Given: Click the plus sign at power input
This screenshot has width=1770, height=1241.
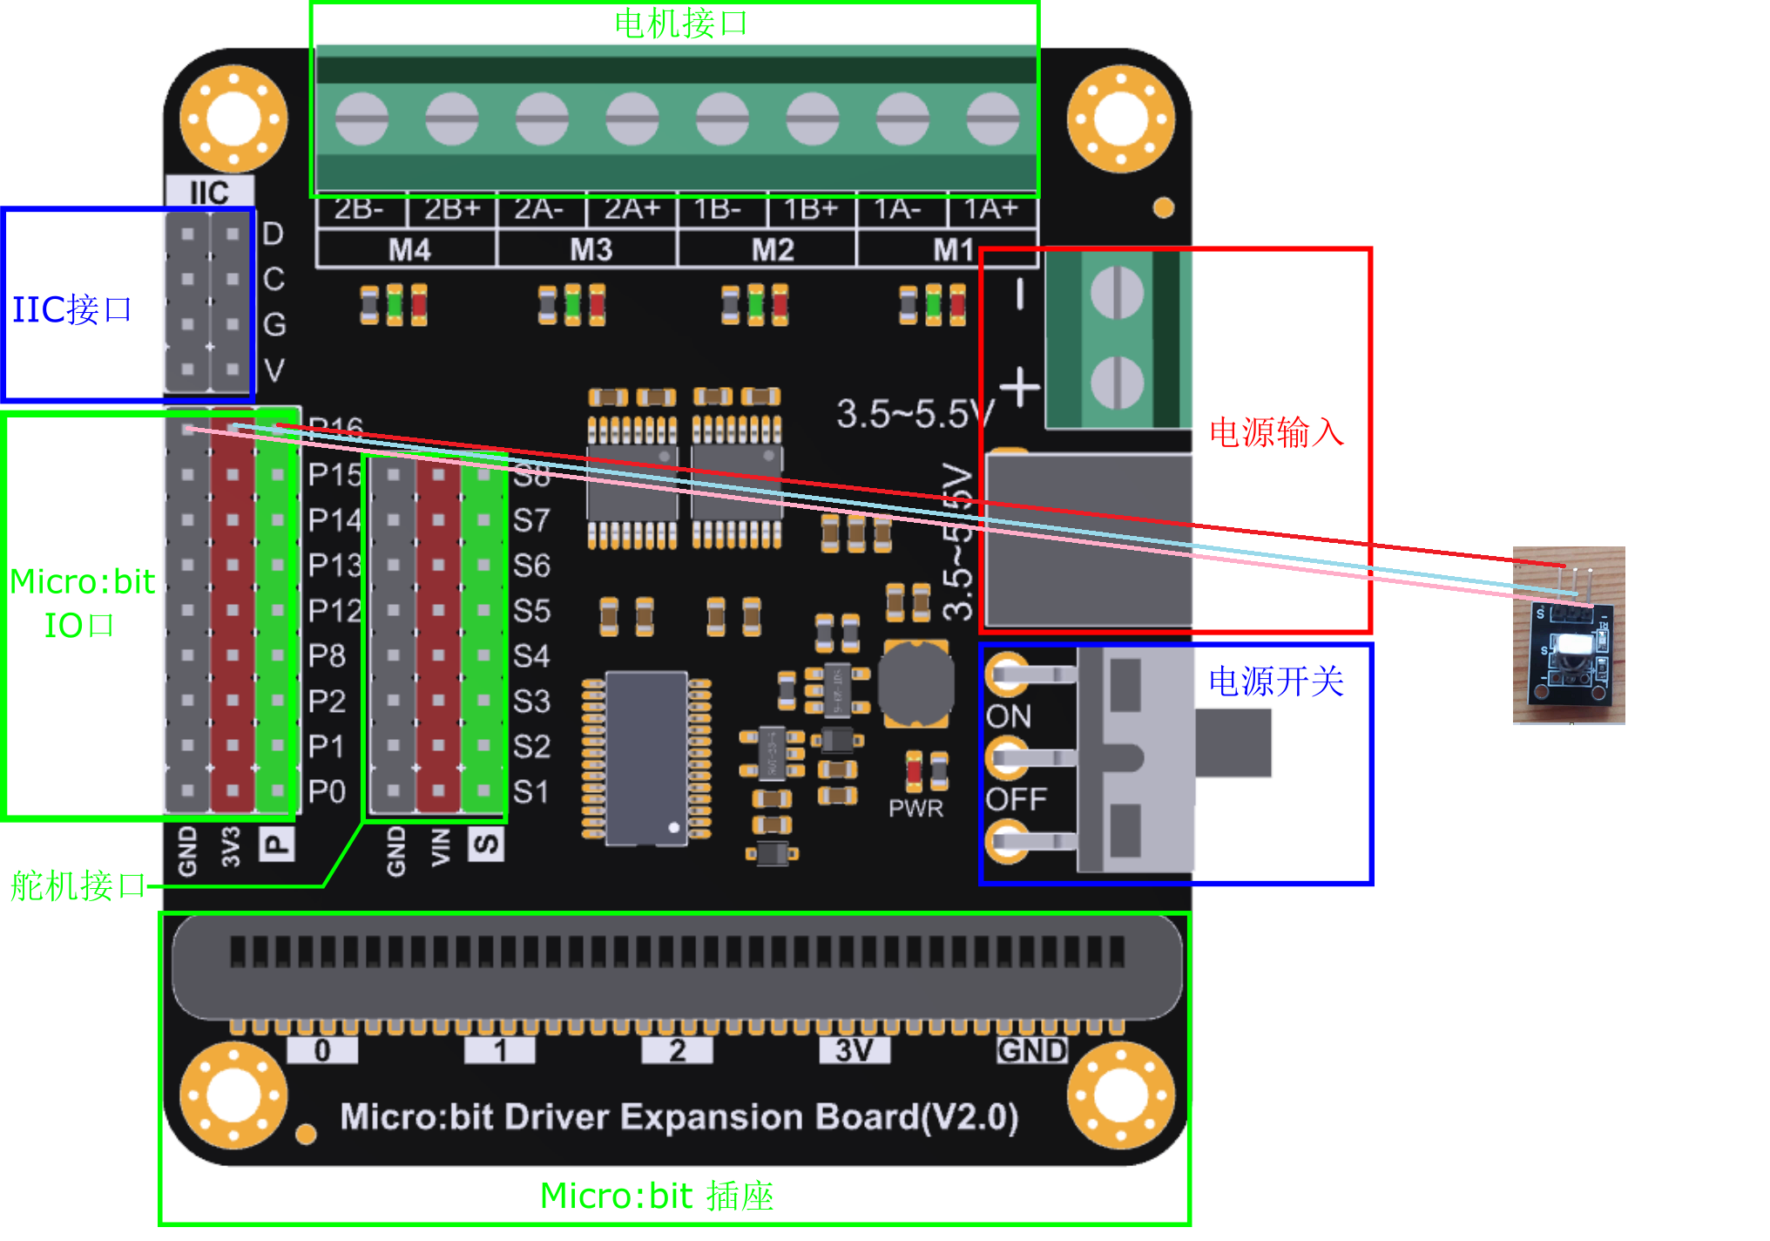Looking at the screenshot, I should [1020, 386].
